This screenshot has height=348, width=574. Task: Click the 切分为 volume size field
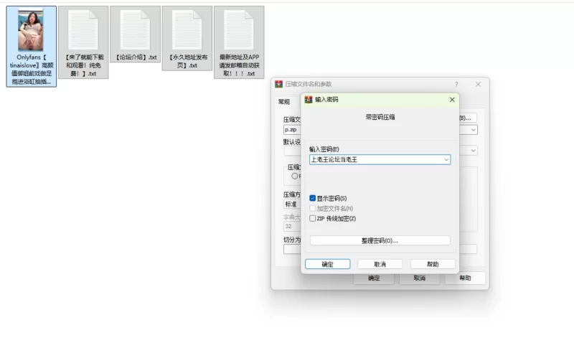point(292,249)
